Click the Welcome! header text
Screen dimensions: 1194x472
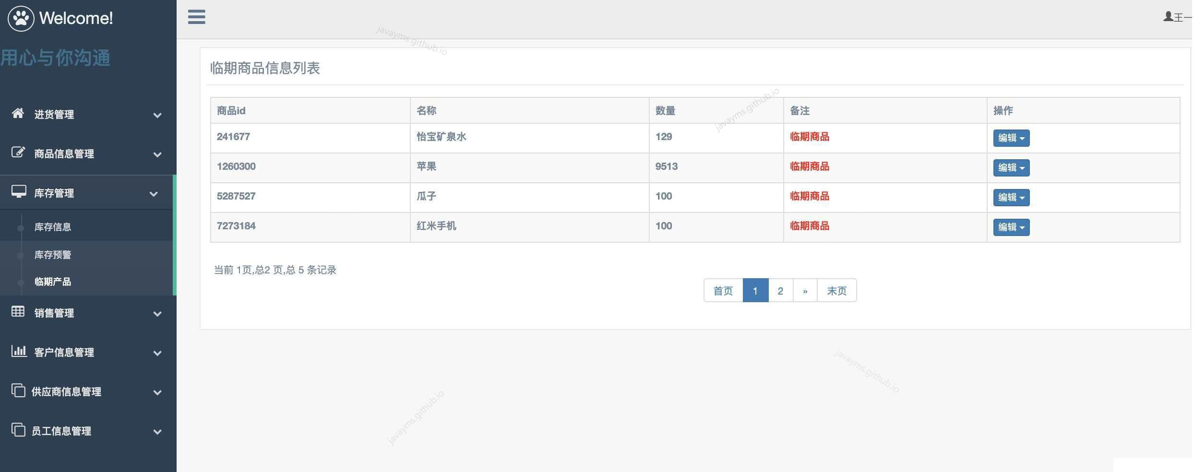click(76, 18)
